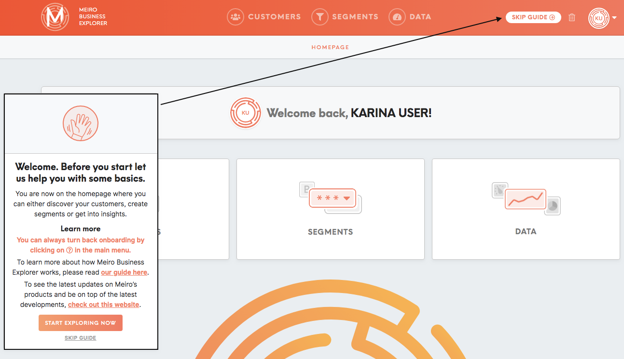This screenshot has height=359, width=624.
Task: Select the HOMEPAGE breadcrumb tab
Action: point(330,47)
